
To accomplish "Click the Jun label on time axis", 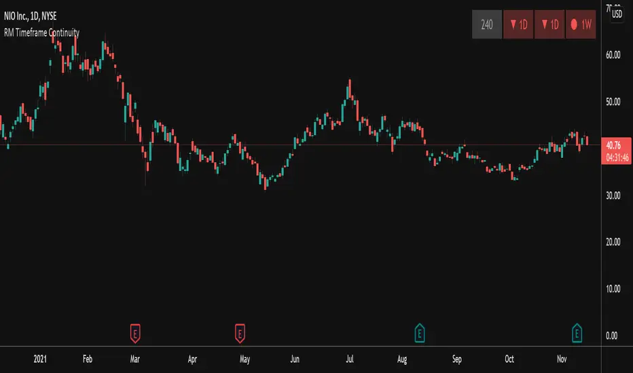I will (295, 359).
